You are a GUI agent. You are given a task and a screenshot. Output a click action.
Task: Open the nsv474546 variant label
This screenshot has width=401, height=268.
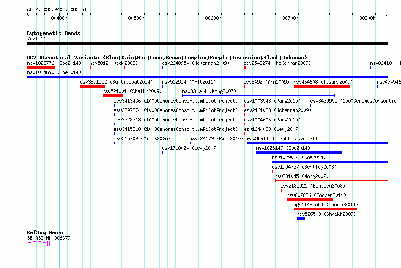coord(389,82)
